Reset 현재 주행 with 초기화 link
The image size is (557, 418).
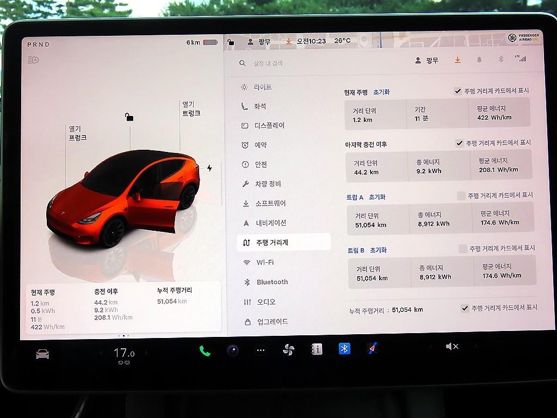(x=381, y=92)
